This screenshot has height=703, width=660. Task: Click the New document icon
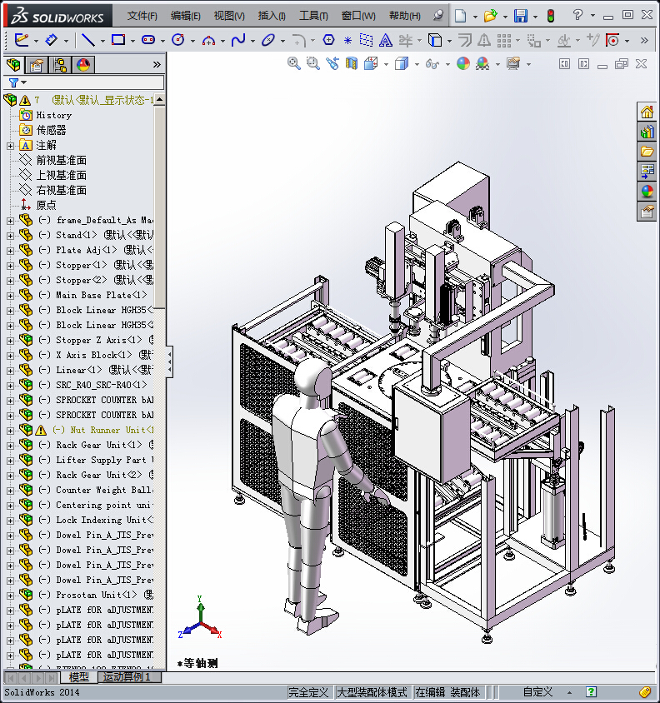[460, 16]
